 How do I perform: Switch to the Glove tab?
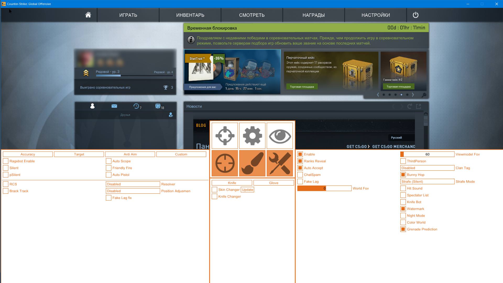click(x=274, y=183)
